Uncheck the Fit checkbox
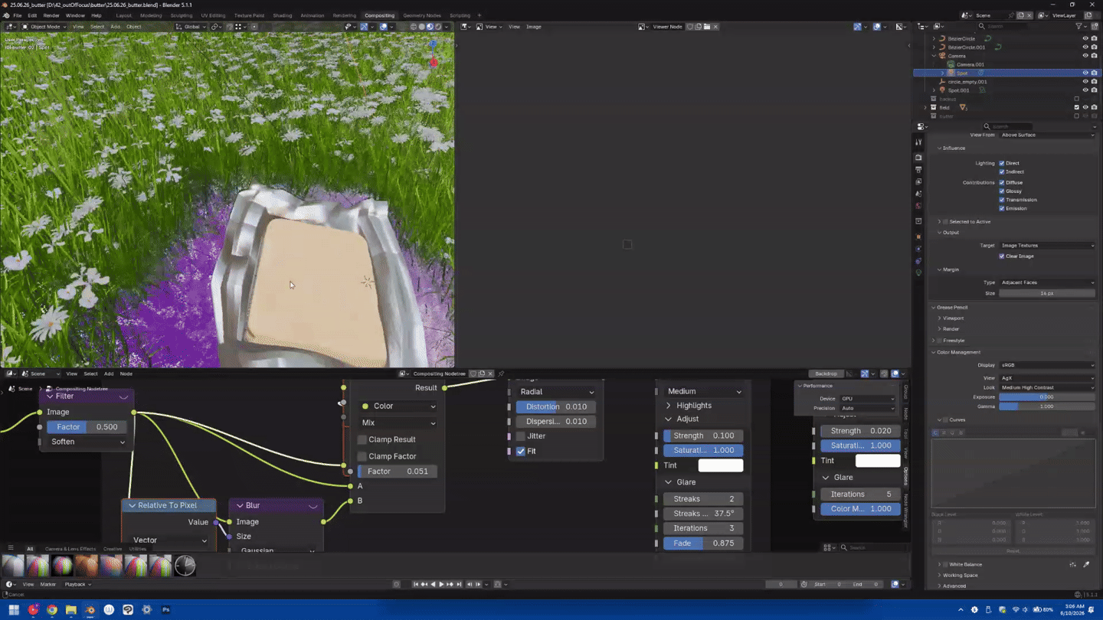The image size is (1103, 620). pos(521,452)
